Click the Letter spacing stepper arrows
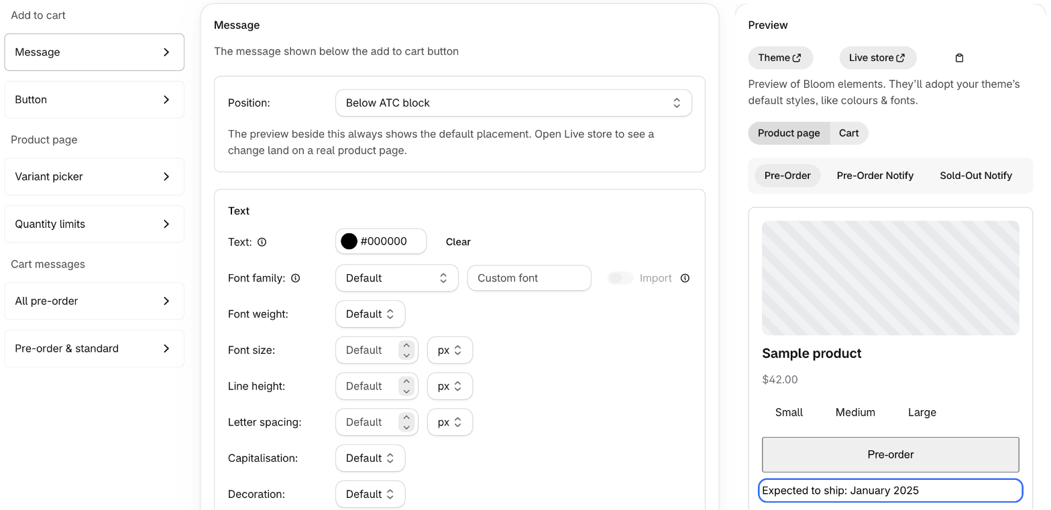1051x510 pixels. pos(406,422)
